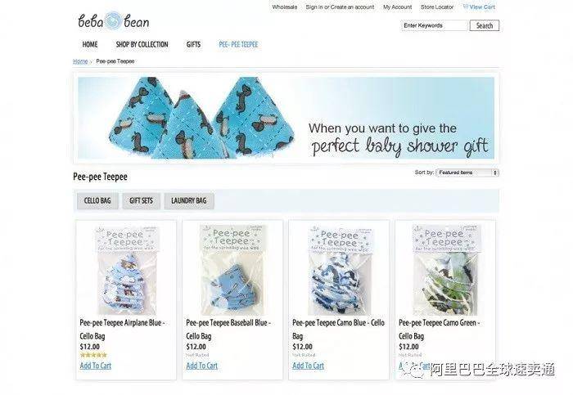This screenshot has width=573, height=395.
Task: Click the five-star rating on Airplane Blue
Action: point(93,355)
